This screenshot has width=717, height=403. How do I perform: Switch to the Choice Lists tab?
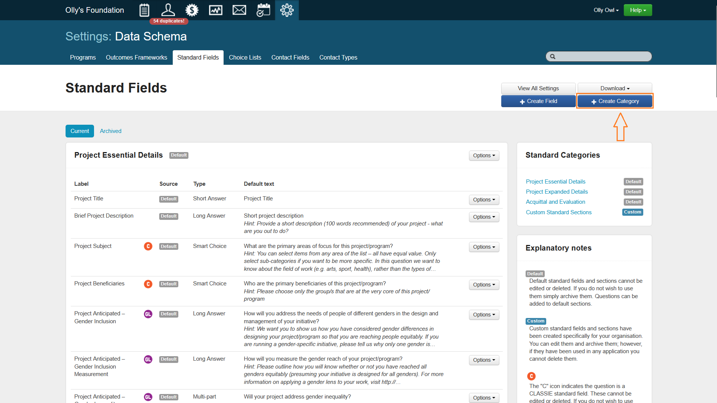[x=245, y=57]
